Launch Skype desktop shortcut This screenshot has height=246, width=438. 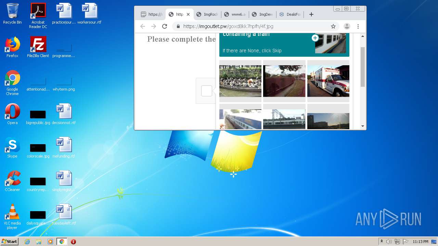12,148
